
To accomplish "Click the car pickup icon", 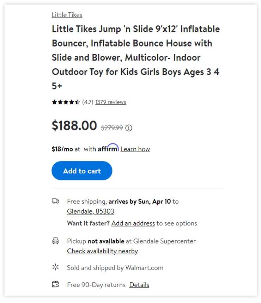I will [x=55, y=241].
